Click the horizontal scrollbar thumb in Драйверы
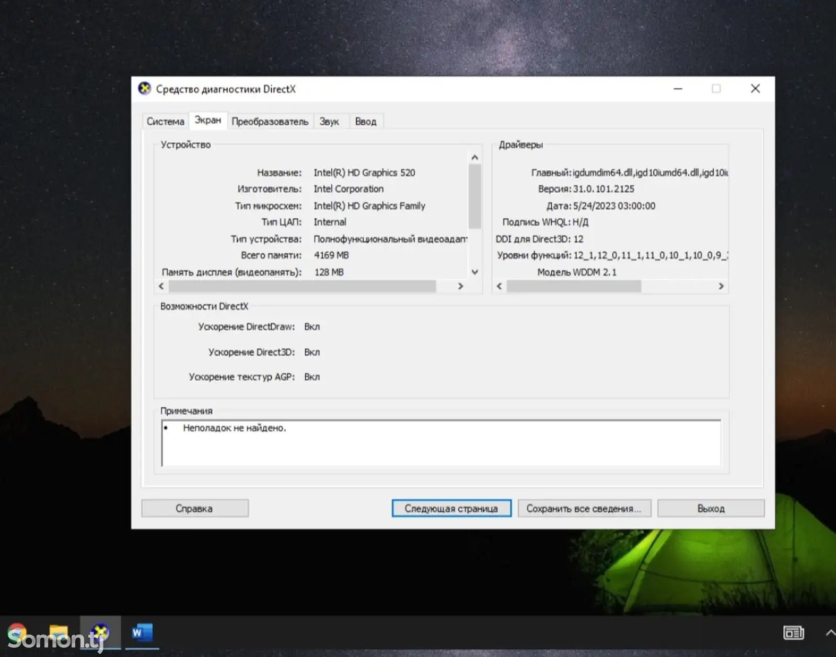The width and height of the screenshot is (836, 657). (x=574, y=286)
